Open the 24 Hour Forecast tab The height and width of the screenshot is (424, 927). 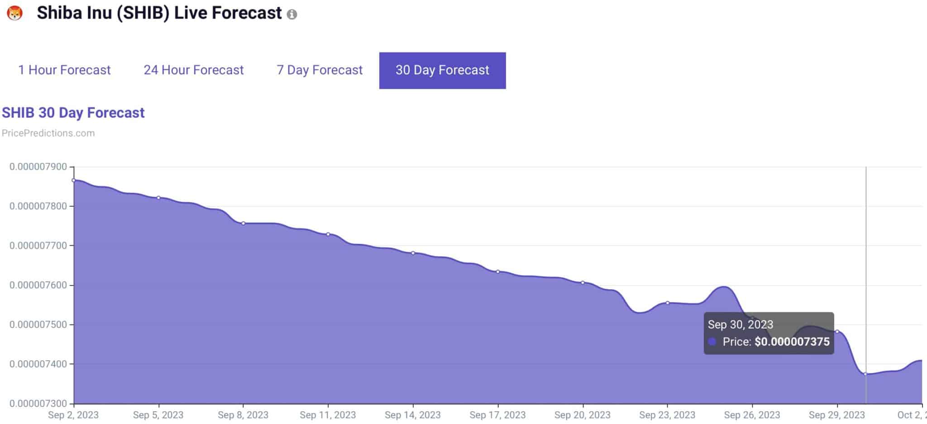[194, 70]
